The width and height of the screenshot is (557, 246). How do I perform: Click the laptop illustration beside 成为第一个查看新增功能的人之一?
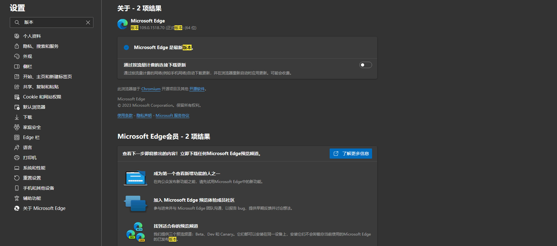coord(136,178)
